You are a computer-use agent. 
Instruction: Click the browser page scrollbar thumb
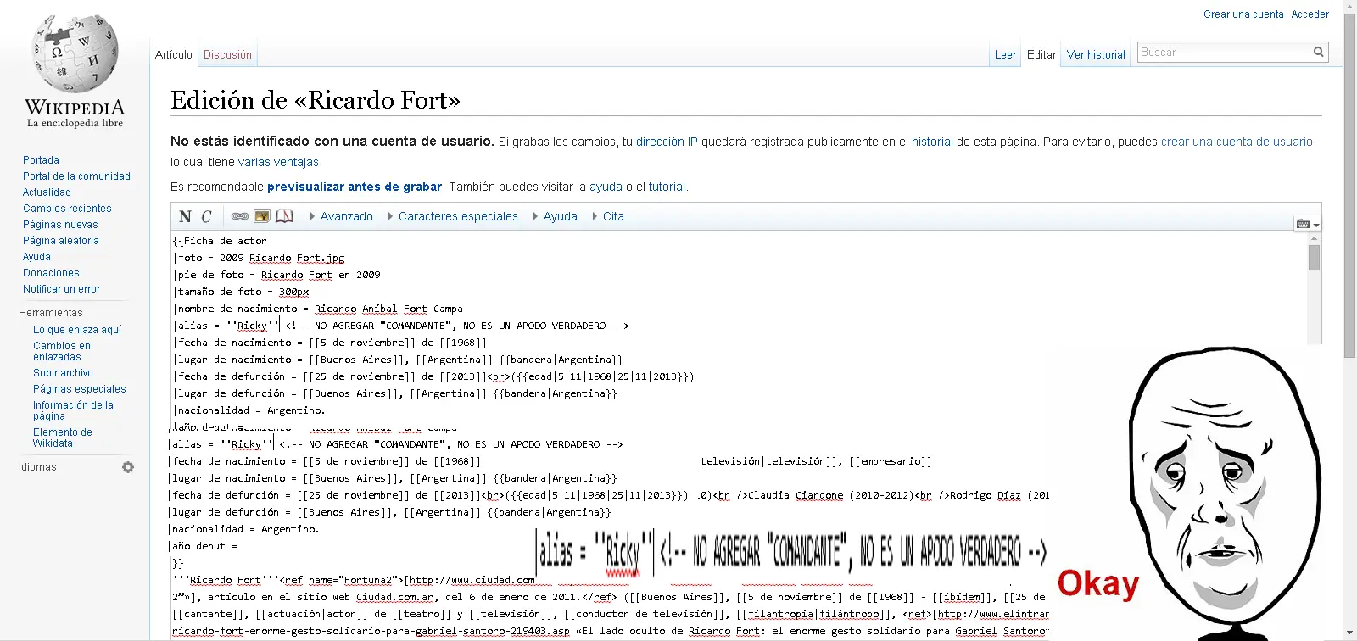pos(1349,185)
